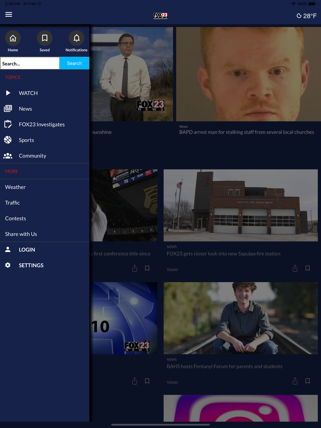Viewport: 321px width, 428px height.
Task: Bookmark the conference title story
Action: [x=147, y=268]
